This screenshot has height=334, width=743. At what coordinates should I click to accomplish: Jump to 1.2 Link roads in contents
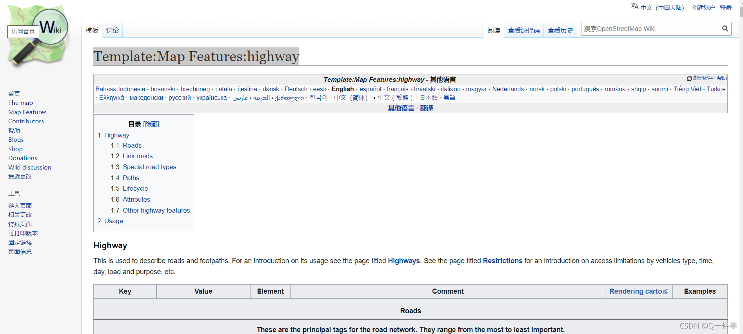tap(131, 156)
